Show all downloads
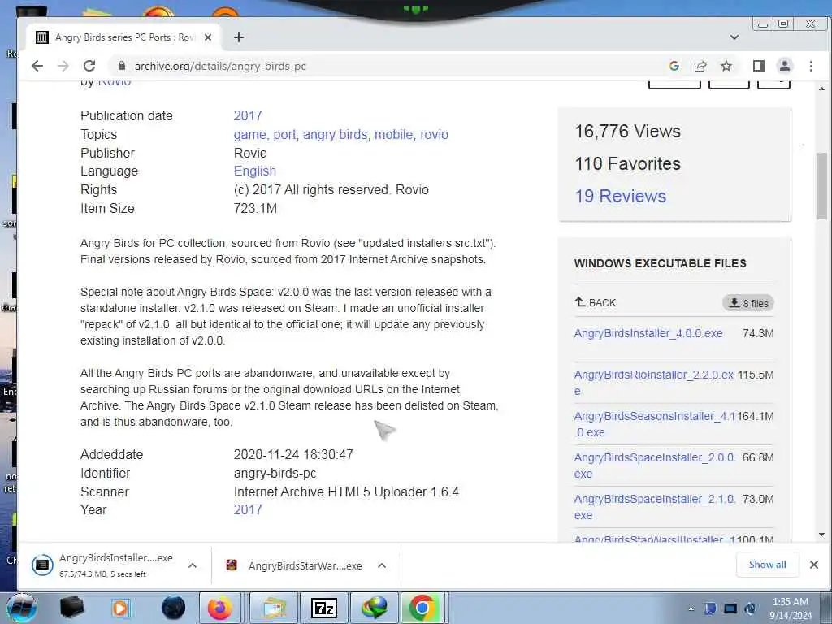This screenshot has width=832, height=624. pyautogui.click(x=767, y=565)
